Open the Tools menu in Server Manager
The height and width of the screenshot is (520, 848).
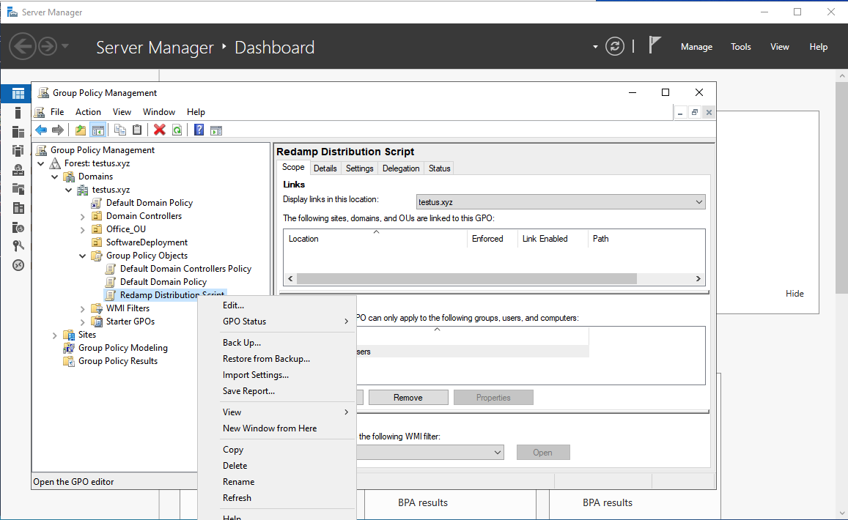tap(740, 47)
